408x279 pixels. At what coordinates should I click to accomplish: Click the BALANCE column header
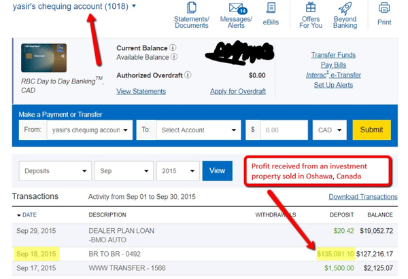[380, 215]
